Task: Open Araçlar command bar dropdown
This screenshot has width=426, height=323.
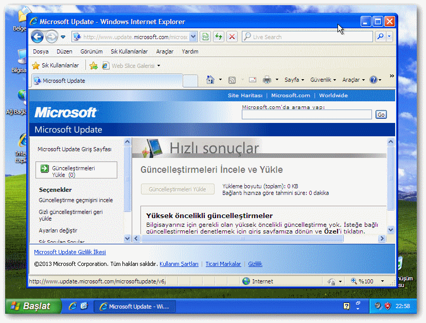Action: coord(353,80)
